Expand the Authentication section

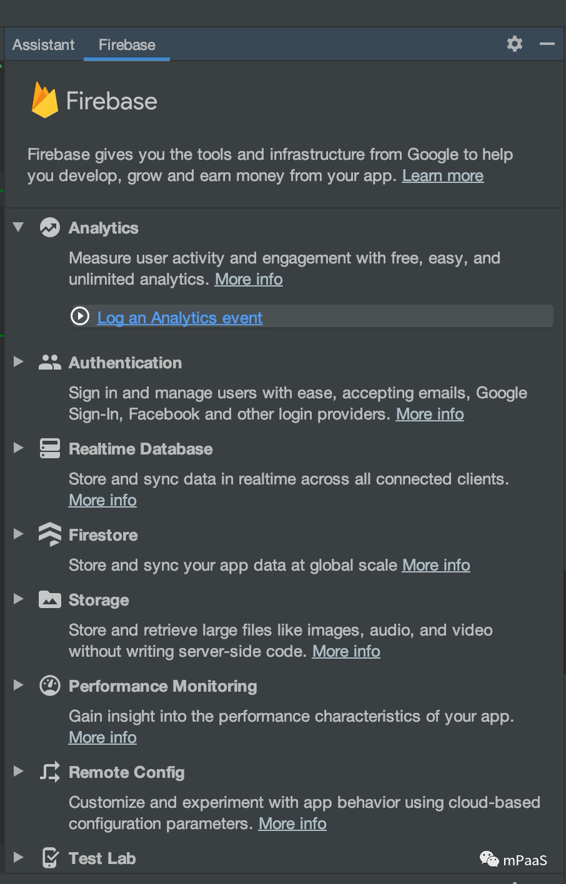click(x=18, y=362)
